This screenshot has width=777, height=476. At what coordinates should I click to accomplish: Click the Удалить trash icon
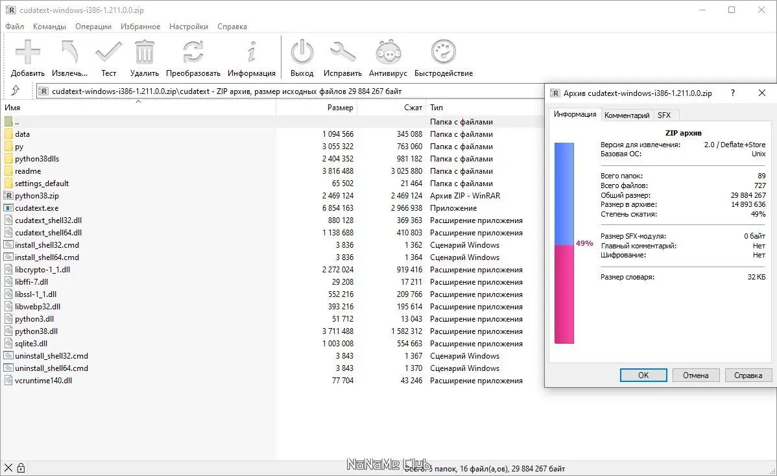(x=144, y=52)
